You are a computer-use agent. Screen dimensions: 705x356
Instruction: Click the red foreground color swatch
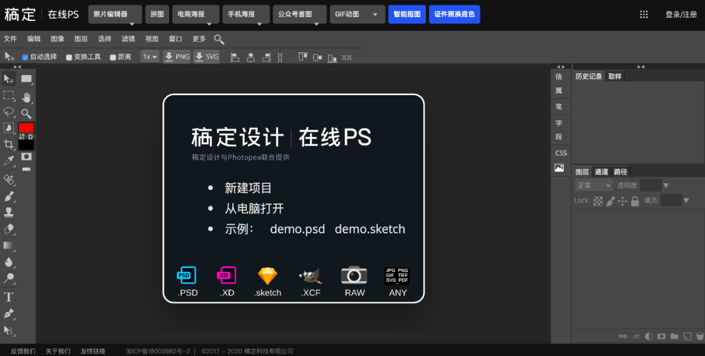click(26, 128)
